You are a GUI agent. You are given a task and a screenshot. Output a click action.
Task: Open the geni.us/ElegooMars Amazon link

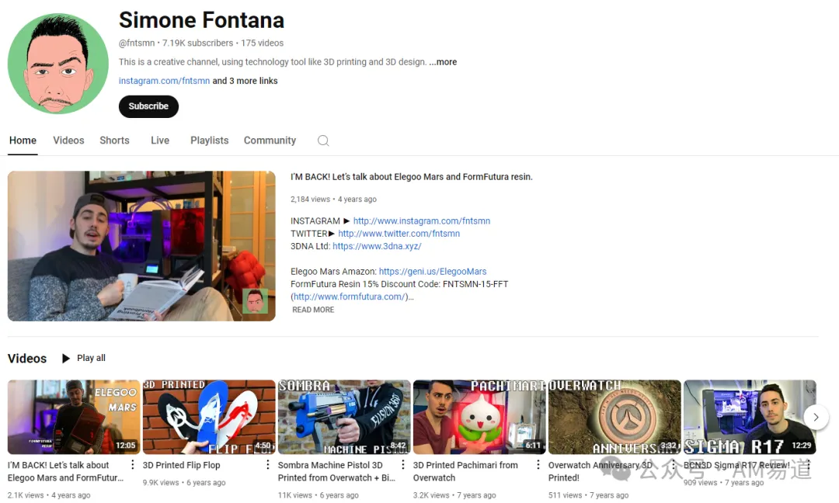point(433,272)
